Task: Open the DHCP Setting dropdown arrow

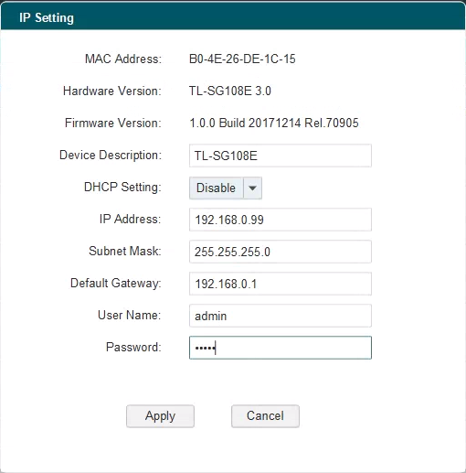Action: (252, 188)
